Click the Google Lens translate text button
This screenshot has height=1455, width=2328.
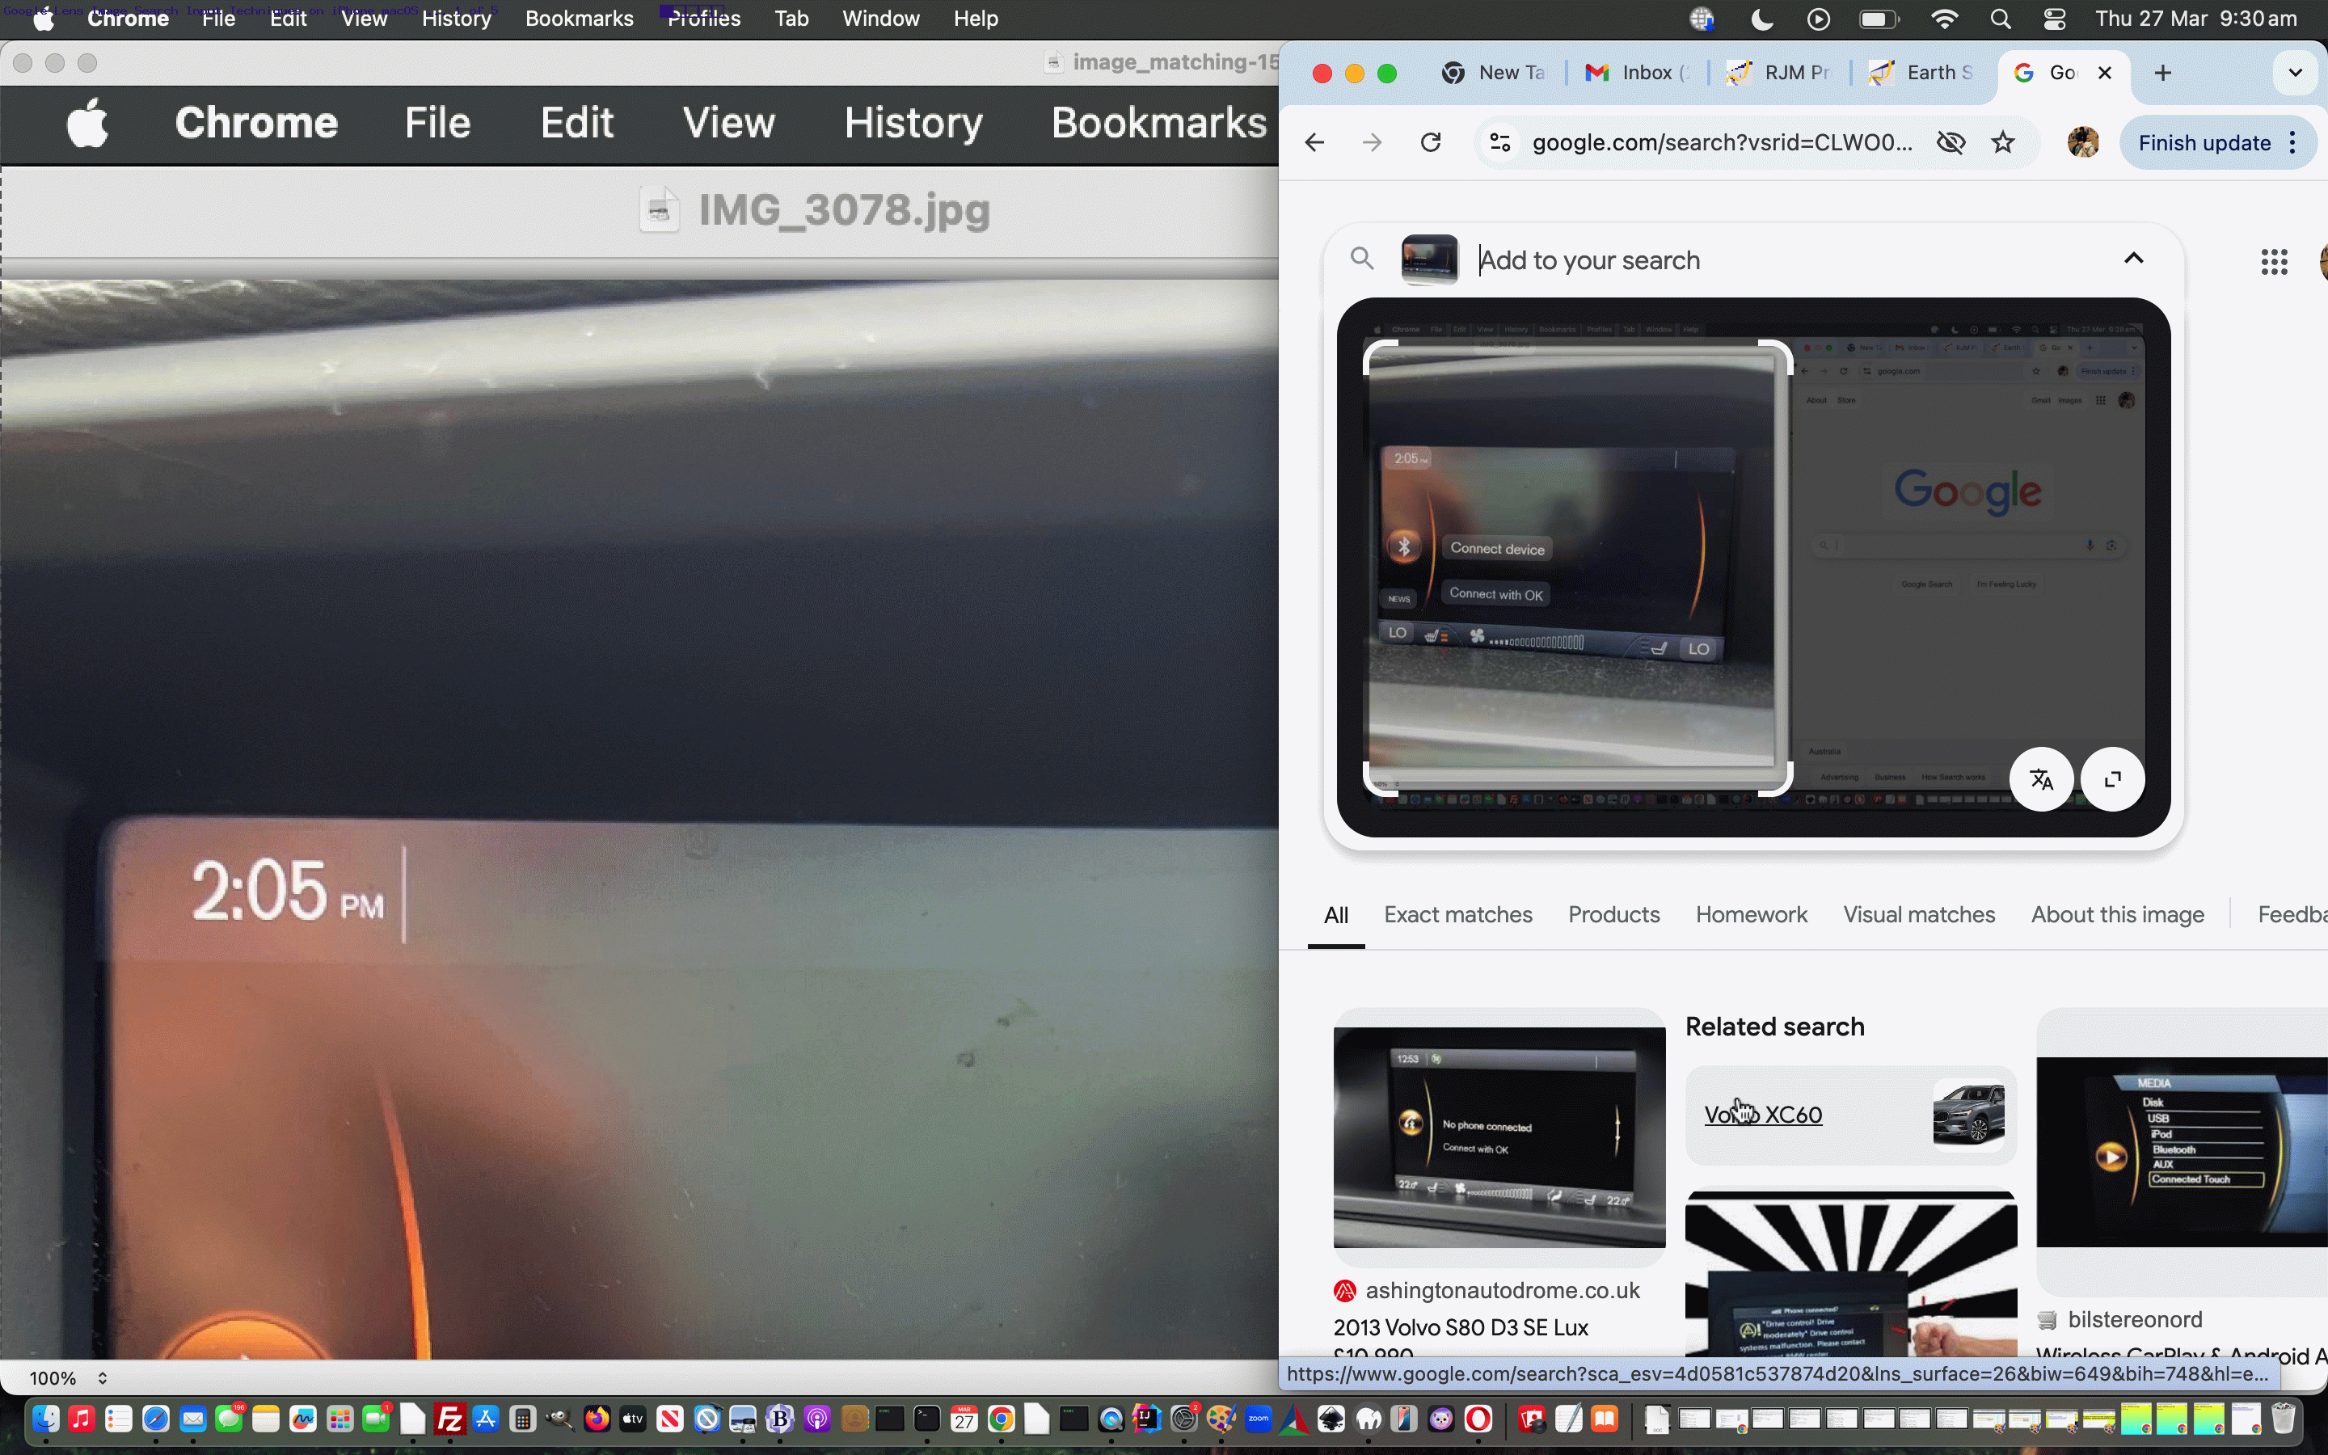pyautogui.click(x=2041, y=778)
